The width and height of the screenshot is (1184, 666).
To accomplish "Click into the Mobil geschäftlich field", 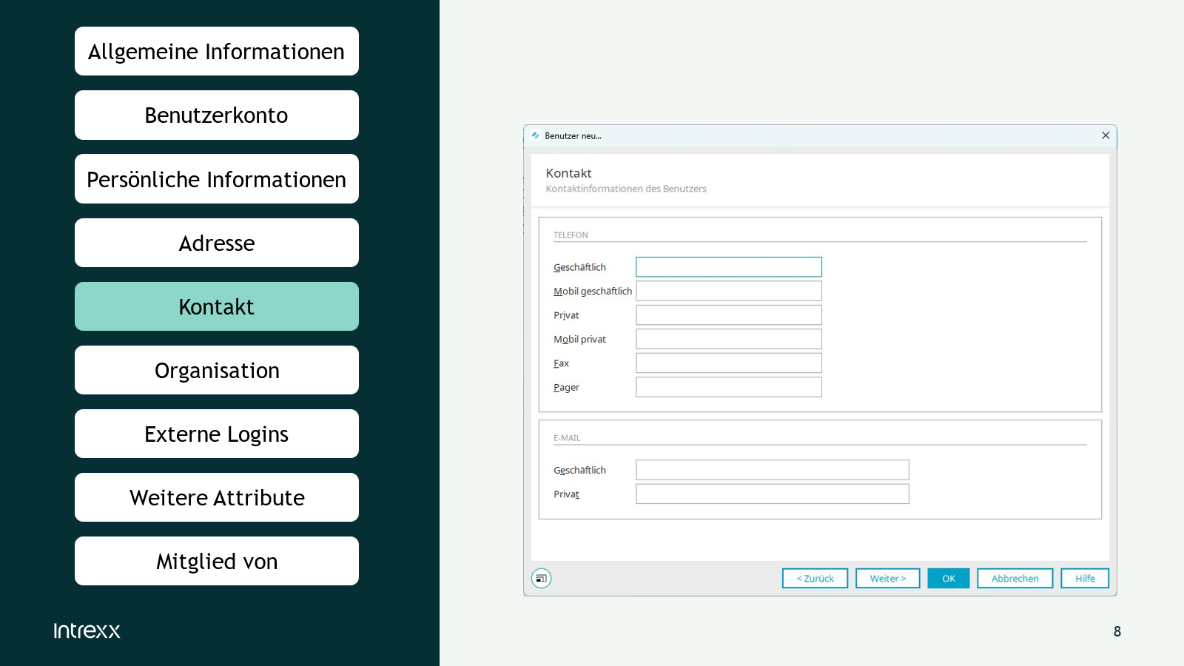I will click(728, 291).
